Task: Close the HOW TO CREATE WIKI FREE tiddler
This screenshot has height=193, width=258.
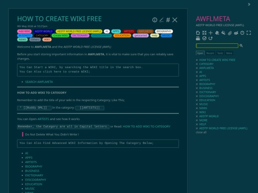Action: pos(175,20)
